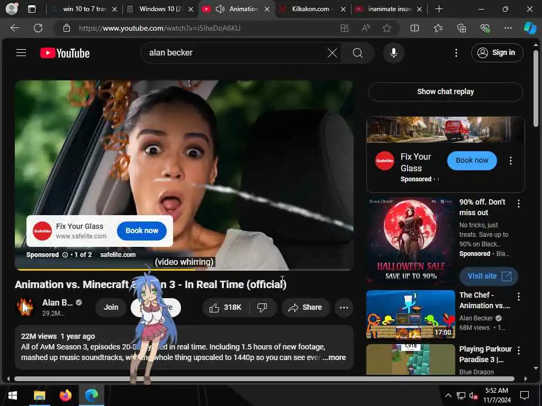Go to YouTube home via logo
This screenshot has height=406, width=542.
click(x=65, y=53)
